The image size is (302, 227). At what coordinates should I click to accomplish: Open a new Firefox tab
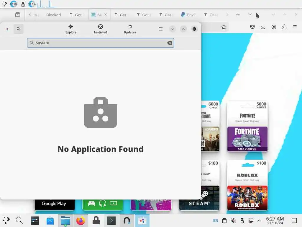tap(238, 15)
